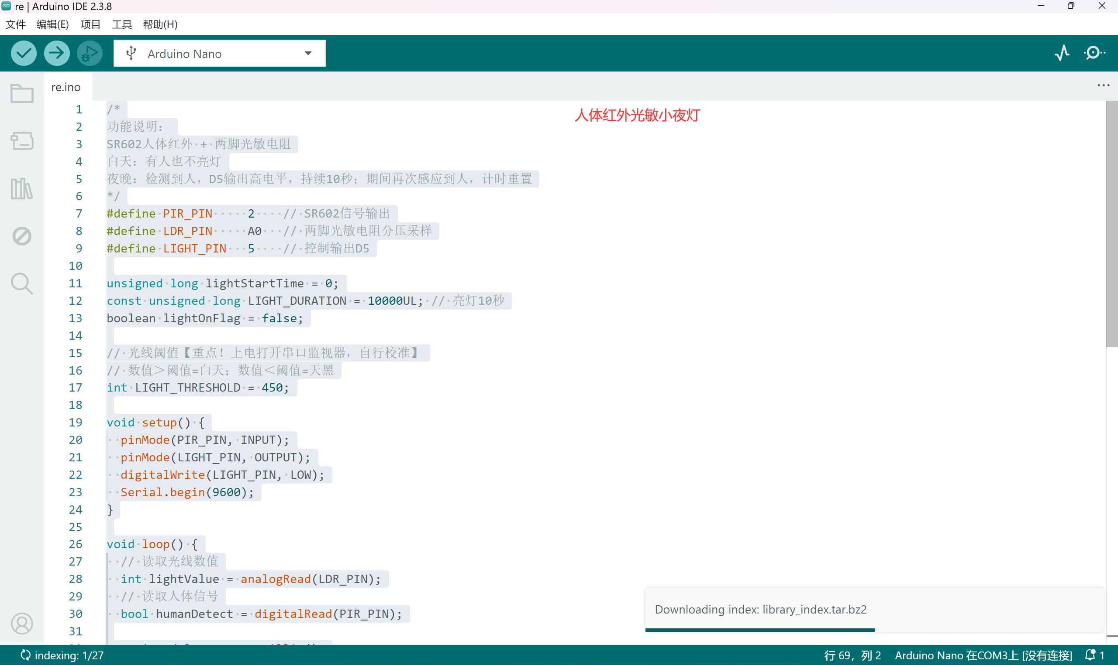Upload sketch with the arrow button
Image resolution: width=1118 pixels, height=665 pixels.
pyautogui.click(x=56, y=53)
